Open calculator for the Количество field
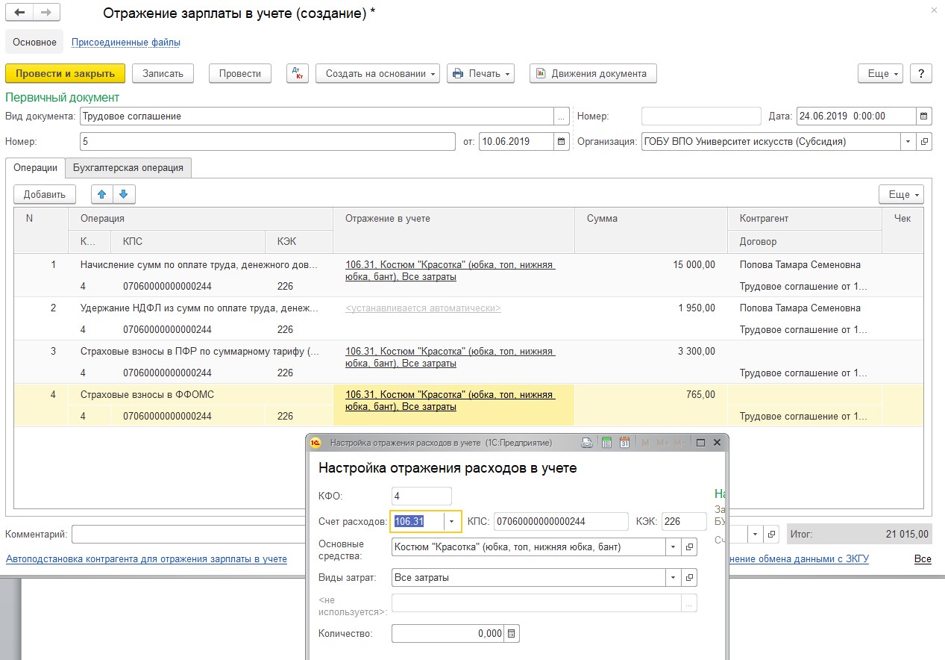 pos(512,633)
